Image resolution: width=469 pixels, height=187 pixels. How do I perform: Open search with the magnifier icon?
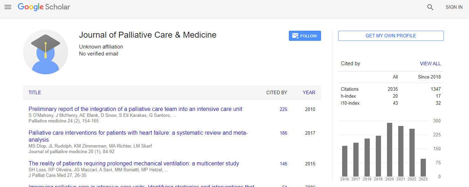(430, 7)
